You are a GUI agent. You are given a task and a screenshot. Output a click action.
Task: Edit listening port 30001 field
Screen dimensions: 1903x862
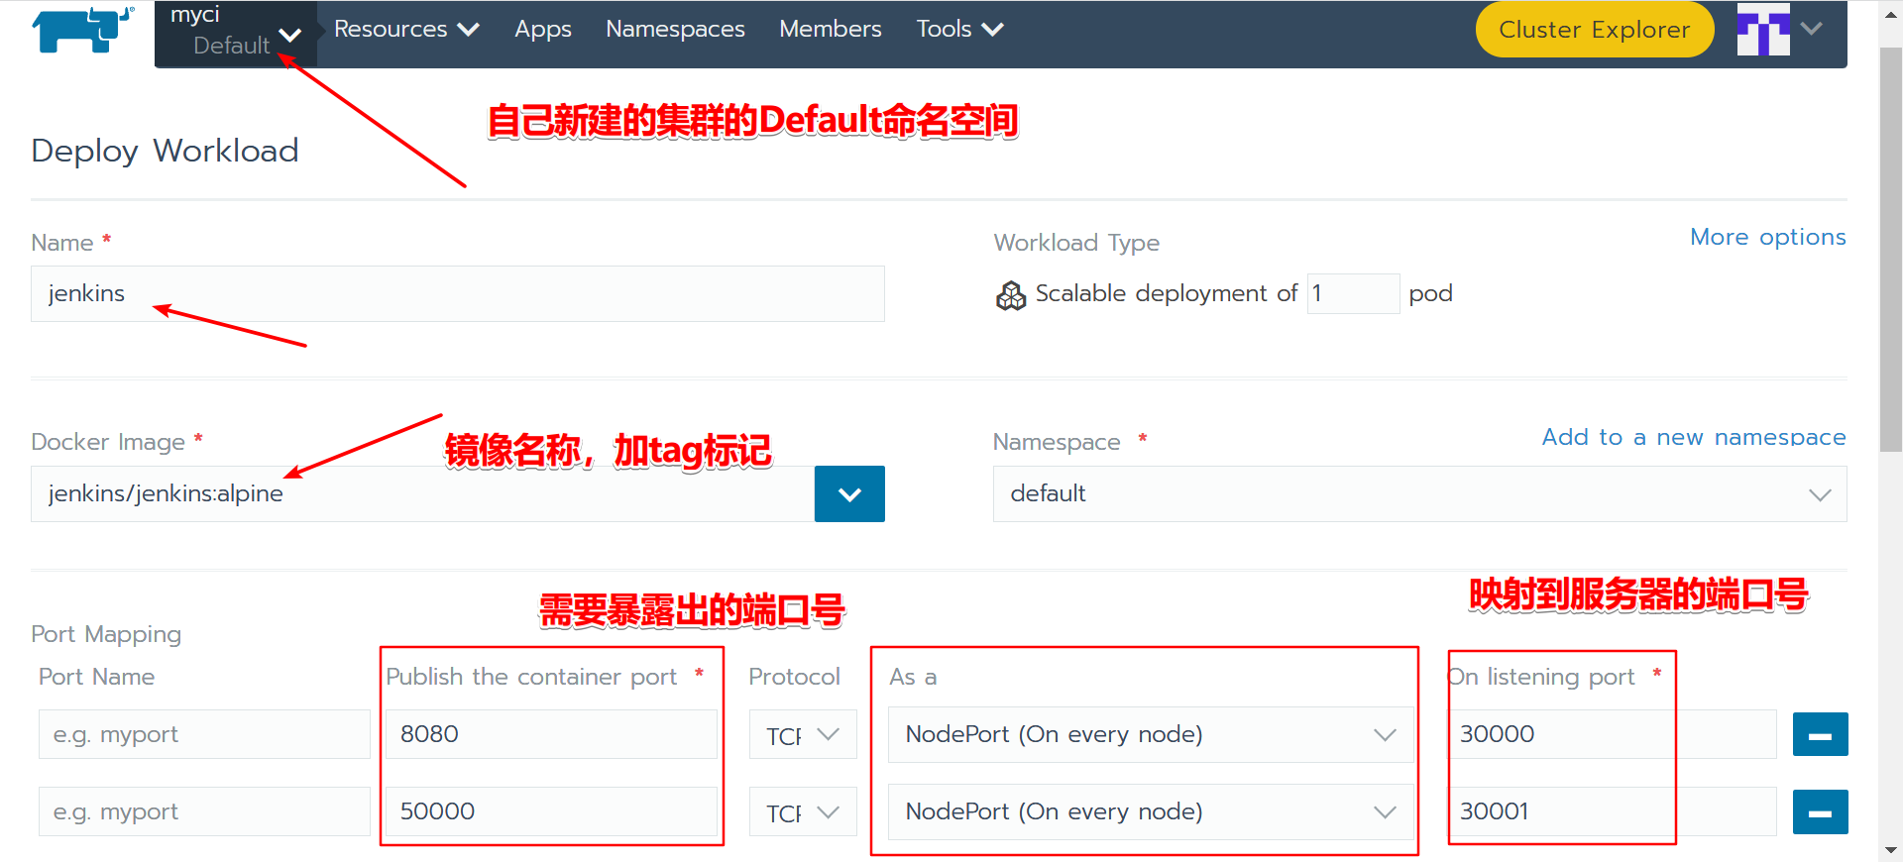point(1613,811)
